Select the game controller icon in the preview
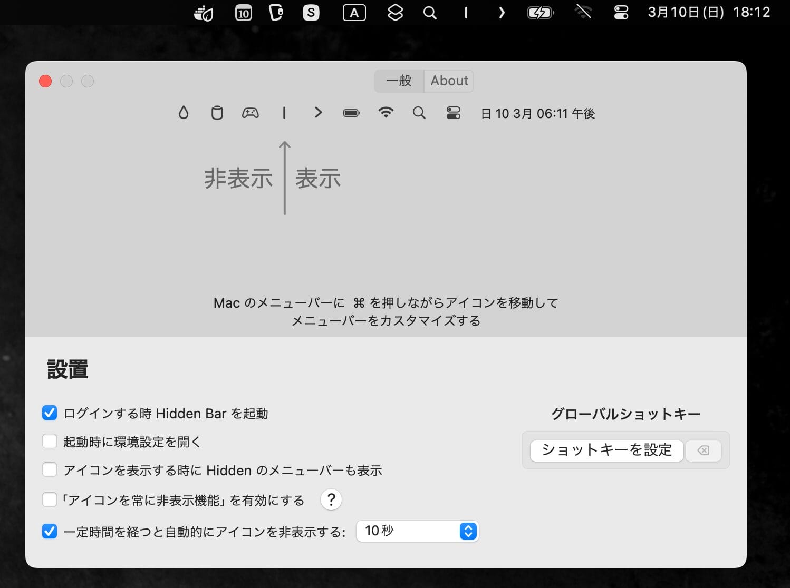 [251, 112]
